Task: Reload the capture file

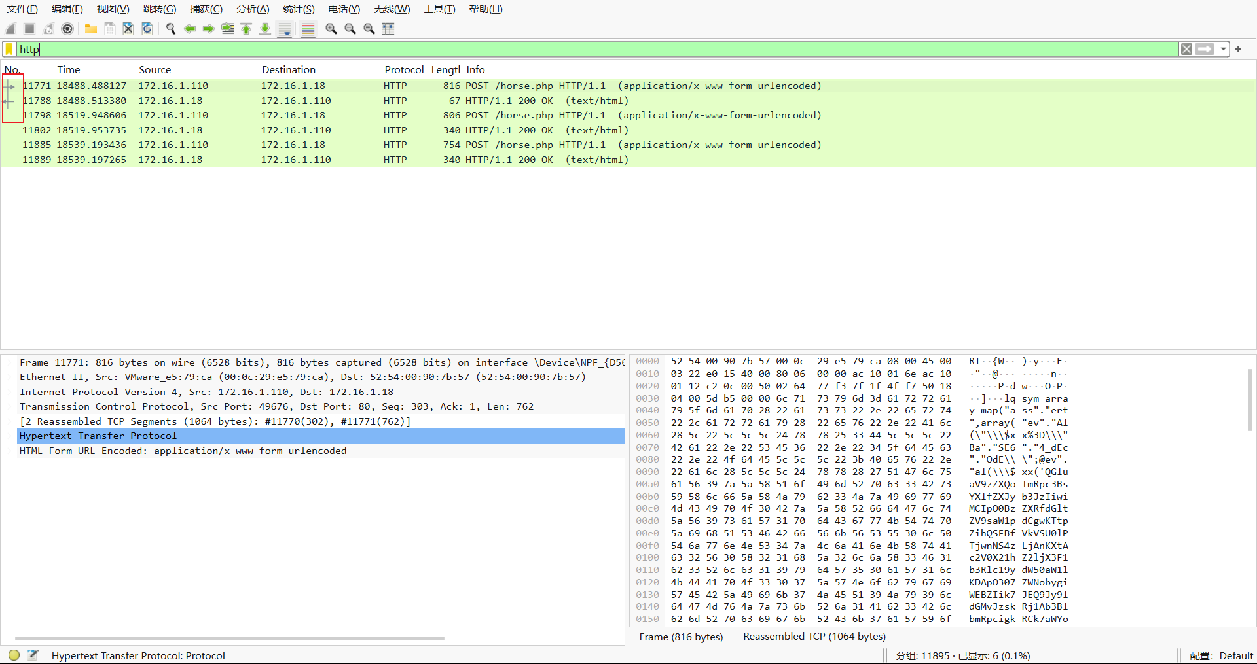Action: [147, 29]
